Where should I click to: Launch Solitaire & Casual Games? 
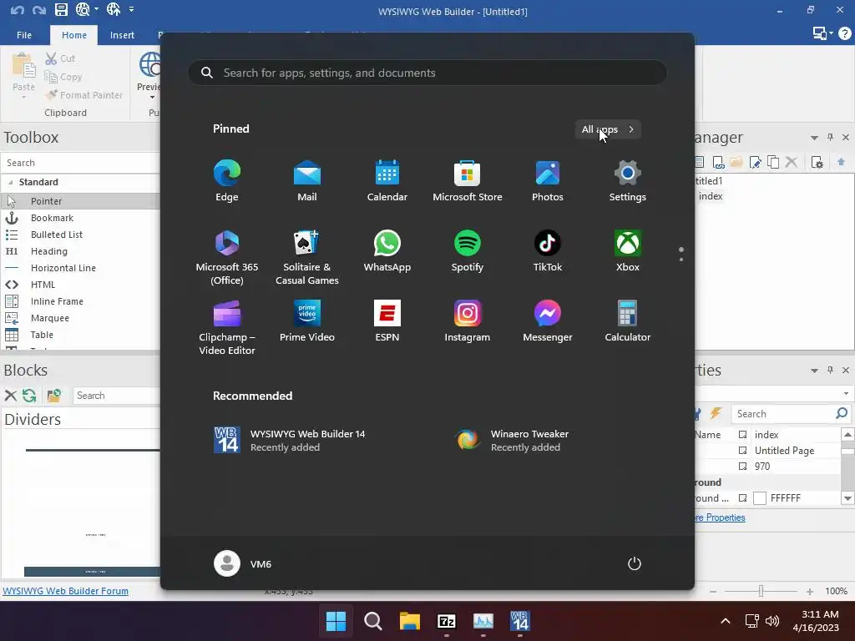[x=307, y=257]
